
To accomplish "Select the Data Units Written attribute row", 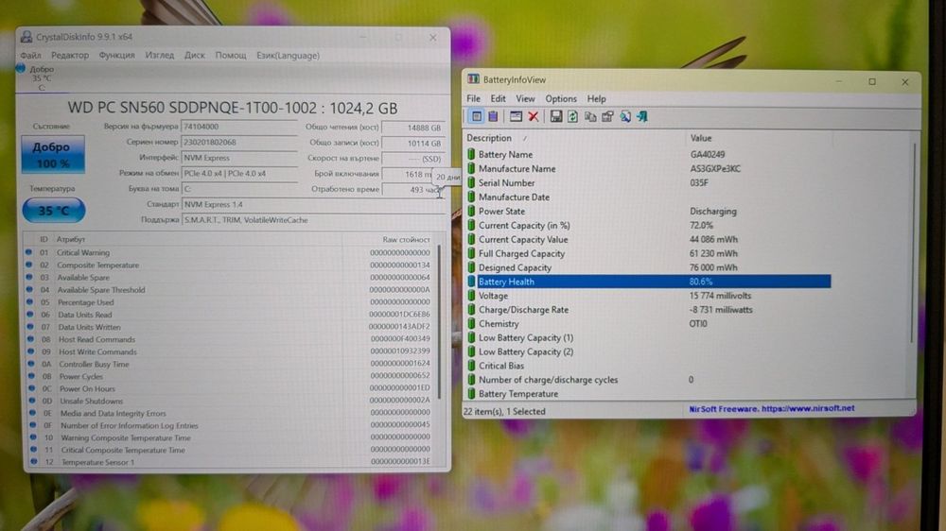I will pos(230,327).
